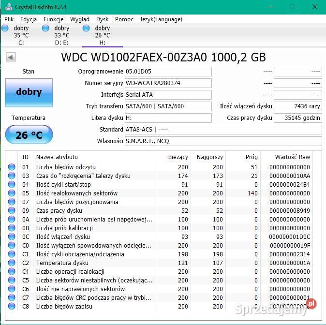
Task: Click the previous disk arrow button
Action: [11, 57]
